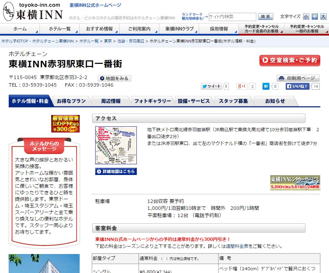Click the 通常料金 table header

tap(179, 259)
